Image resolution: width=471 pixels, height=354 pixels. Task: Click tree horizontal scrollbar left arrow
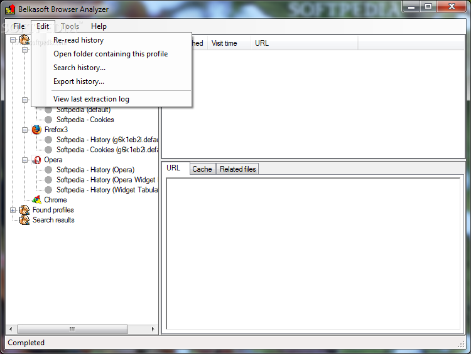pos(11,329)
